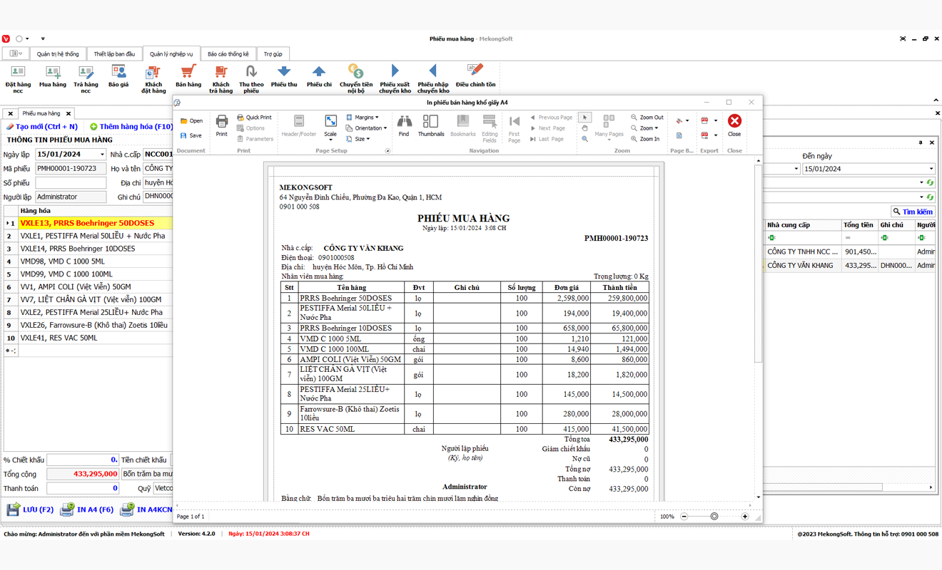Click Tìm kiếm search button

point(913,212)
